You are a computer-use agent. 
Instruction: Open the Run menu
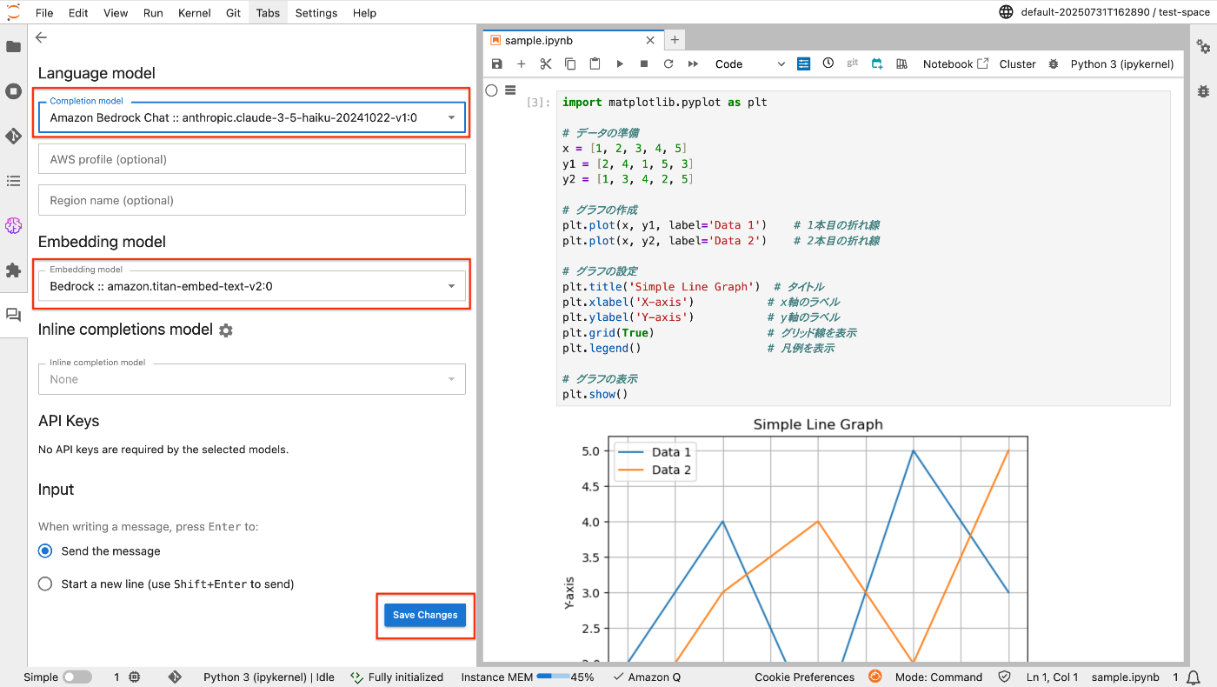153,13
